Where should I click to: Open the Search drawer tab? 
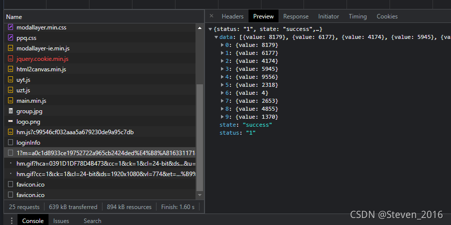[92, 221]
